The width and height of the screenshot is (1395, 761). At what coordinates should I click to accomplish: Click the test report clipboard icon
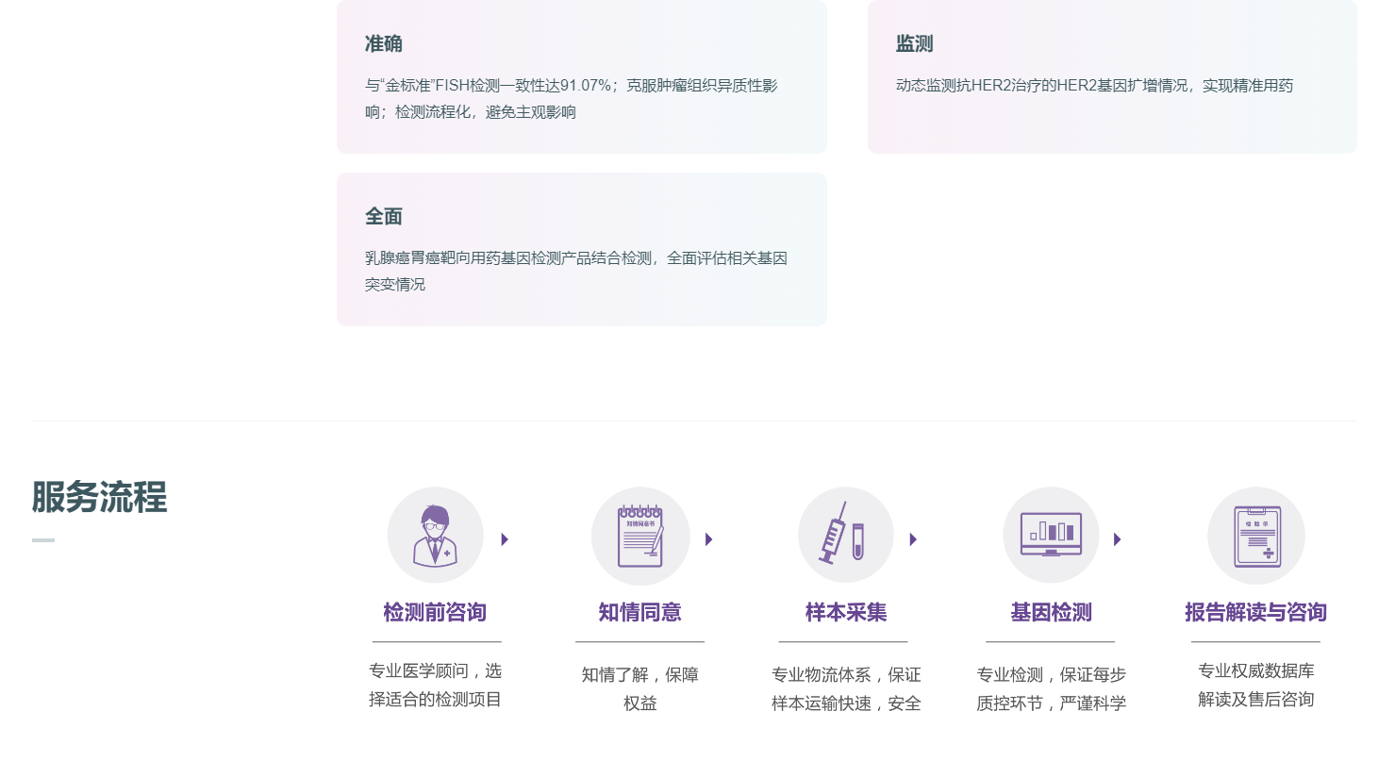(1256, 536)
